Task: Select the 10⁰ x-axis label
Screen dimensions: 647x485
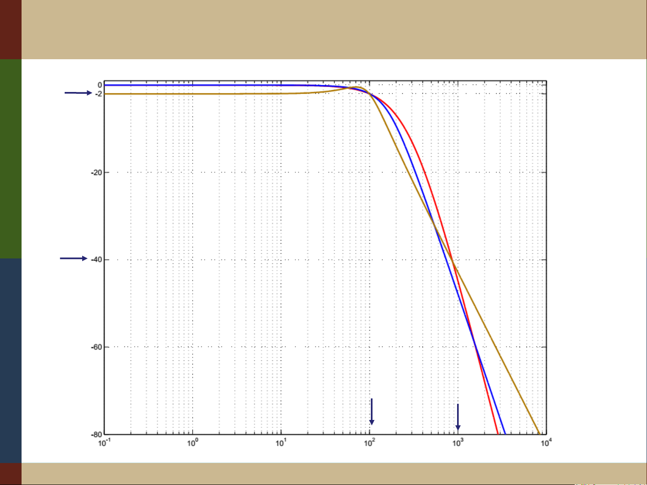Action: pyautogui.click(x=193, y=443)
